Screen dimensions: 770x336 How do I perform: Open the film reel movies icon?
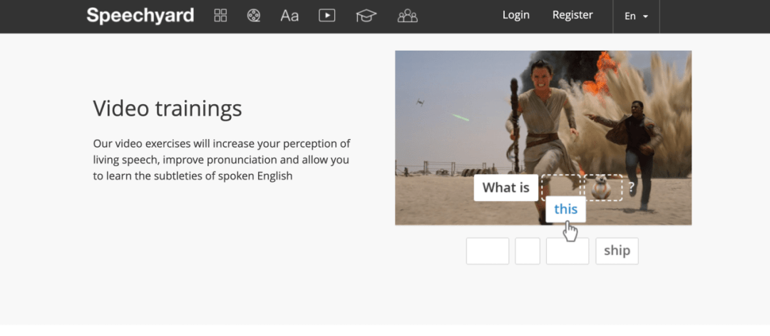point(253,15)
